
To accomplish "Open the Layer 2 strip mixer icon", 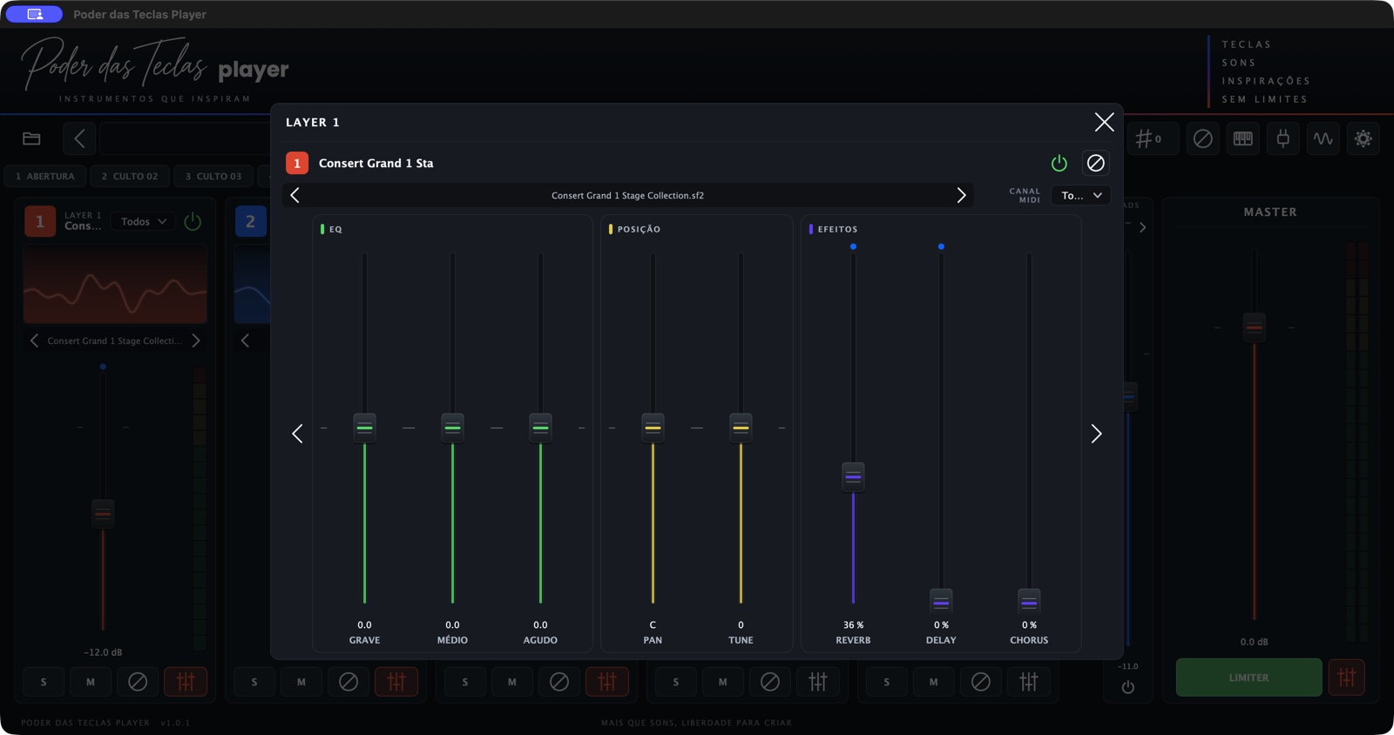I will coord(396,682).
